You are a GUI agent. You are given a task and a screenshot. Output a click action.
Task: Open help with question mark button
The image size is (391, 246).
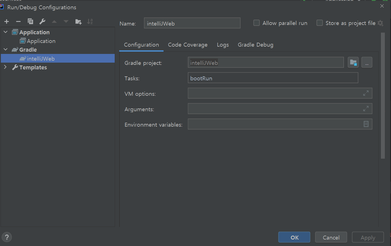pyautogui.click(x=7, y=237)
